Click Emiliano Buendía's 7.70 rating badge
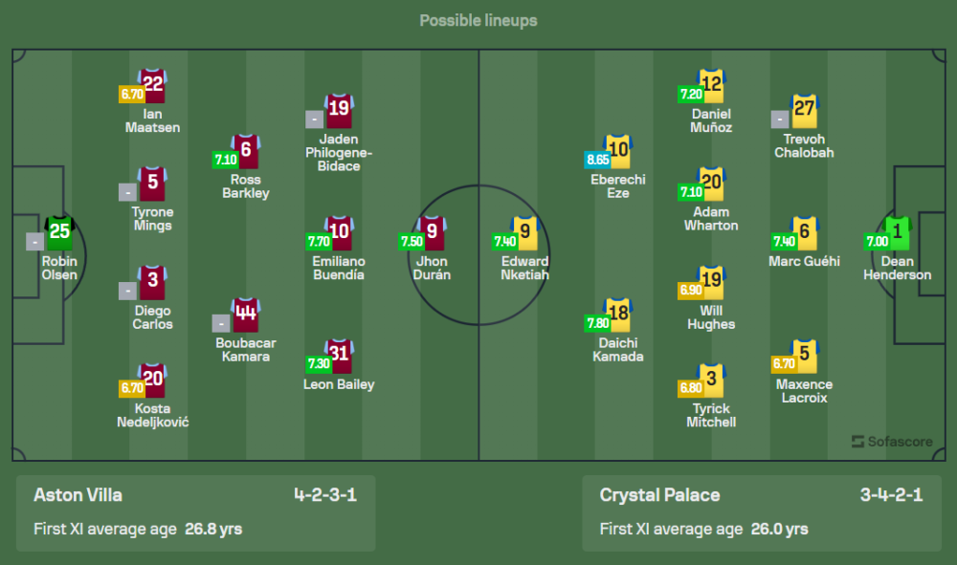This screenshot has height=565, width=957. (x=319, y=242)
